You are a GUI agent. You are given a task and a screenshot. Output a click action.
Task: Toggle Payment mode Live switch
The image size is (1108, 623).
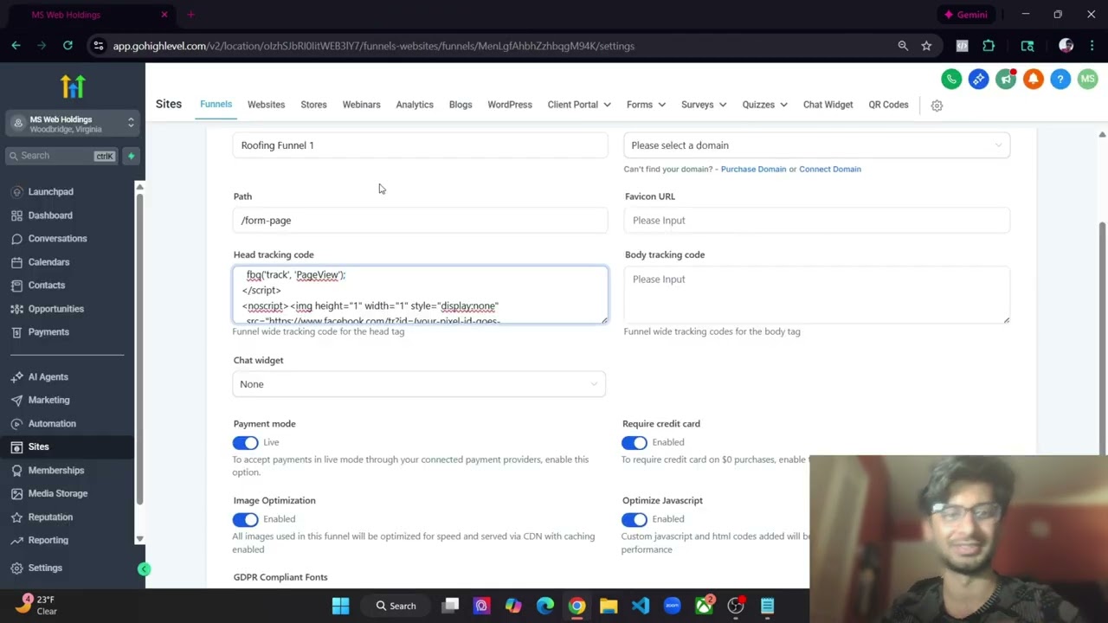tap(246, 443)
